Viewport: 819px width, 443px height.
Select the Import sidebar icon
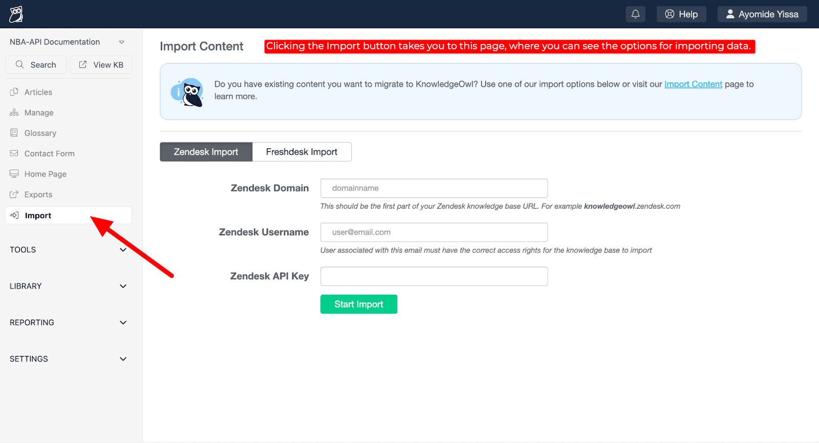click(14, 215)
